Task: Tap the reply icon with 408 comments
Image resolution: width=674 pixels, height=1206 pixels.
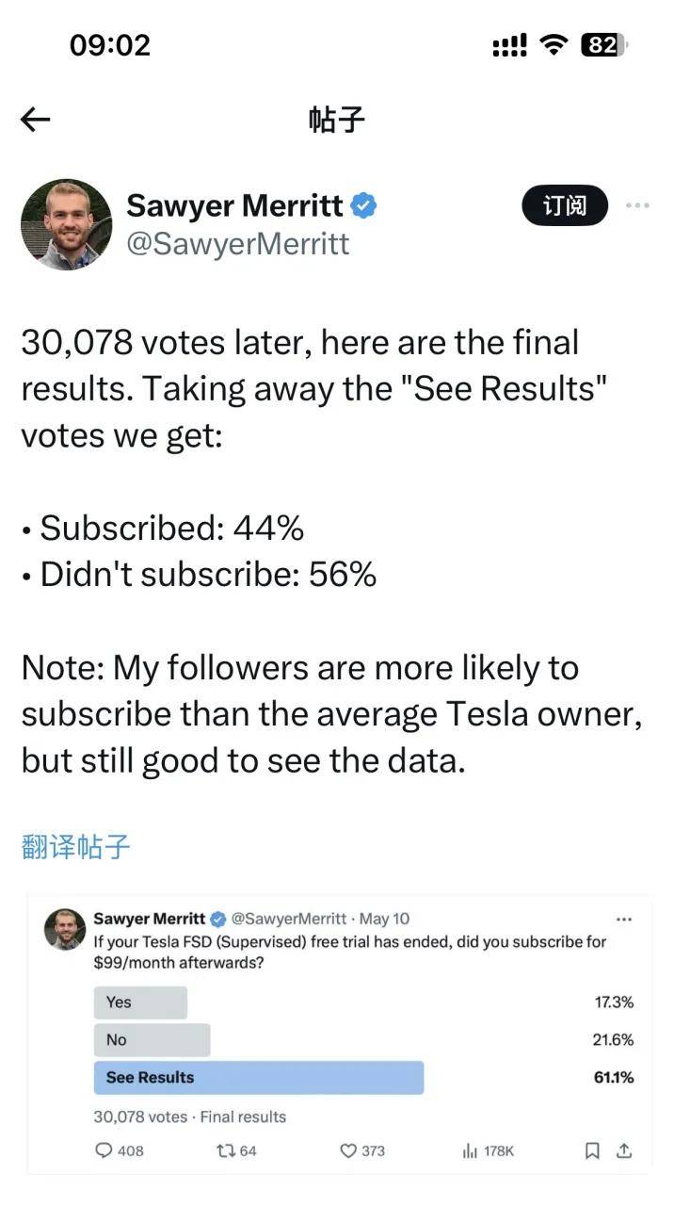Action: 104,1150
